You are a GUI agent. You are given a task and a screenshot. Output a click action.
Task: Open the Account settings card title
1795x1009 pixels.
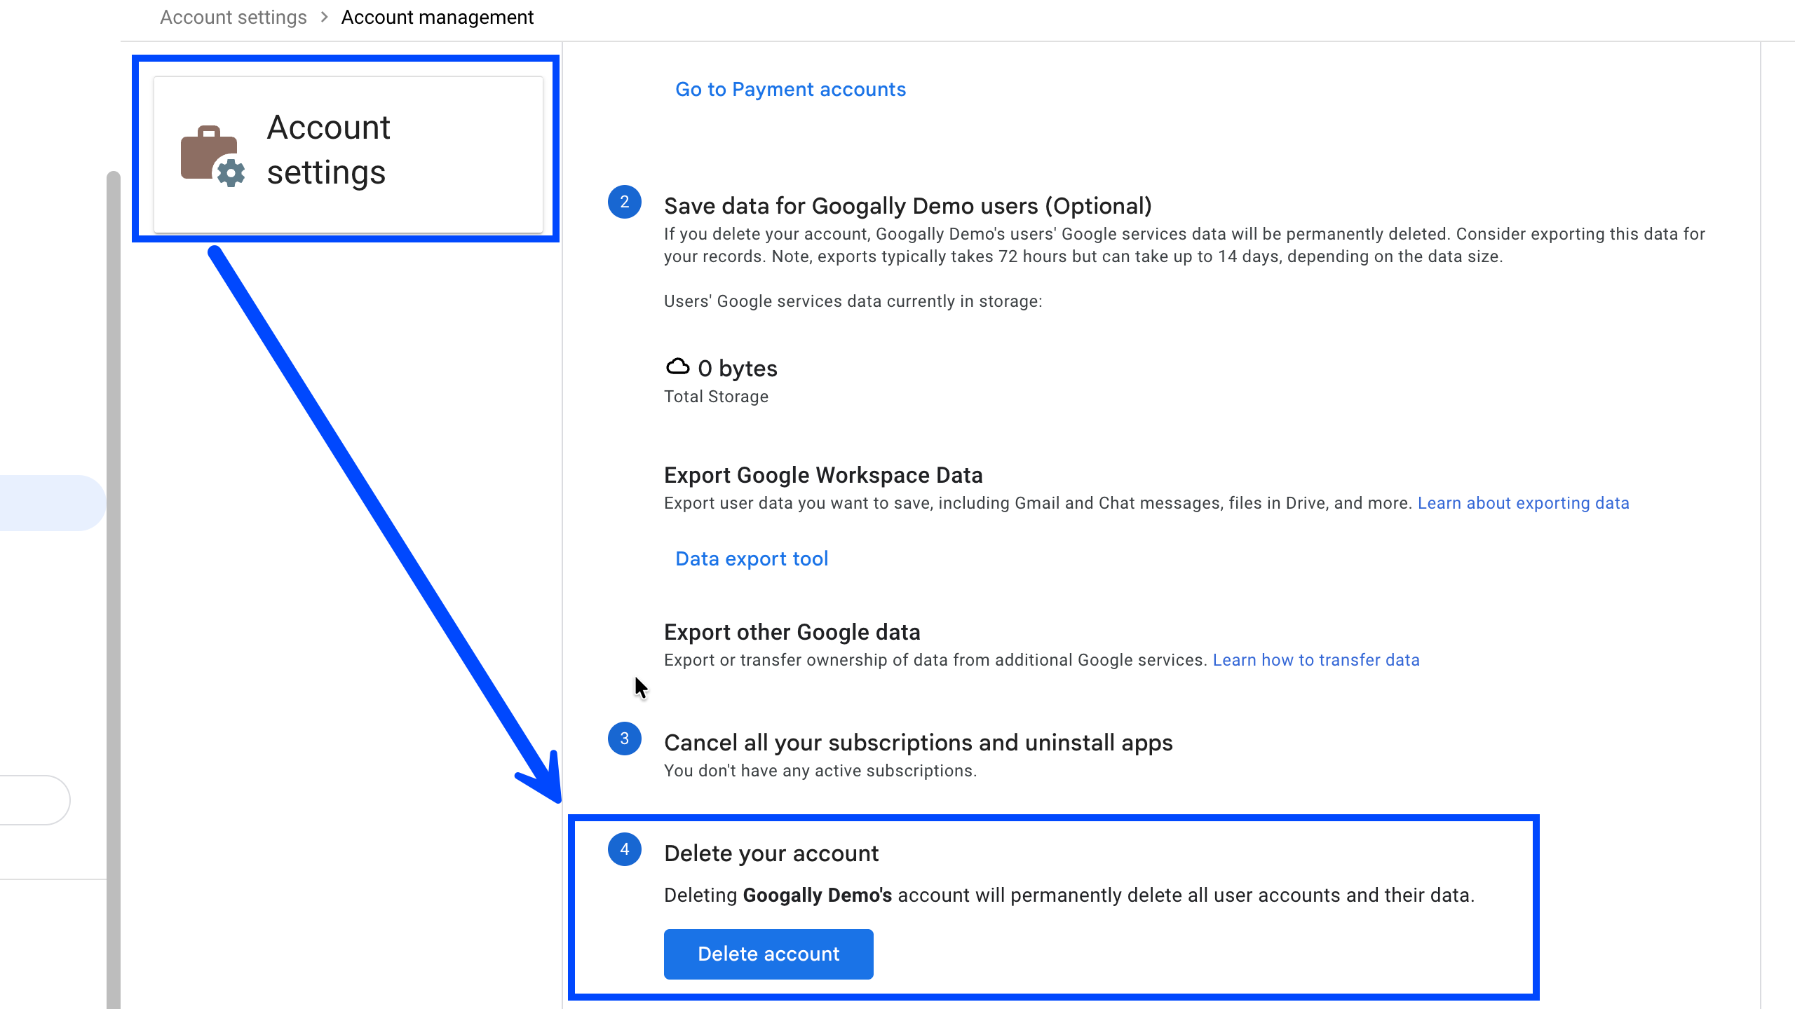pos(328,150)
